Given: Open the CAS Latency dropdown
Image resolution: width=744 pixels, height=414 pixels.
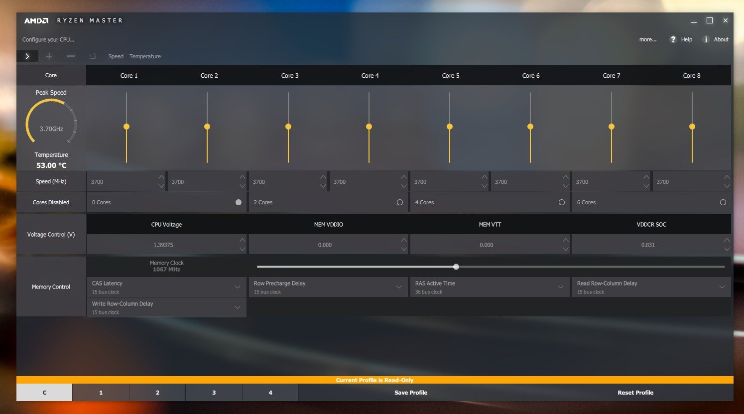Looking at the screenshot, I should pyautogui.click(x=166, y=287).
